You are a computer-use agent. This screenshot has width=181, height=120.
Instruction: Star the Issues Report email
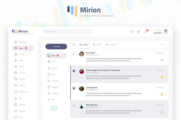(x=162, y=60)
